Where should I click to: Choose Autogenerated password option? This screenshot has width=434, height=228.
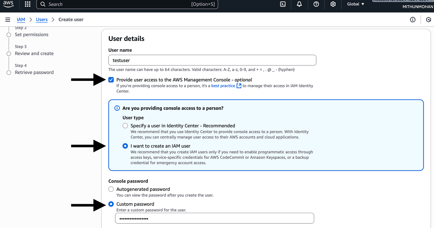click(111, 189)
